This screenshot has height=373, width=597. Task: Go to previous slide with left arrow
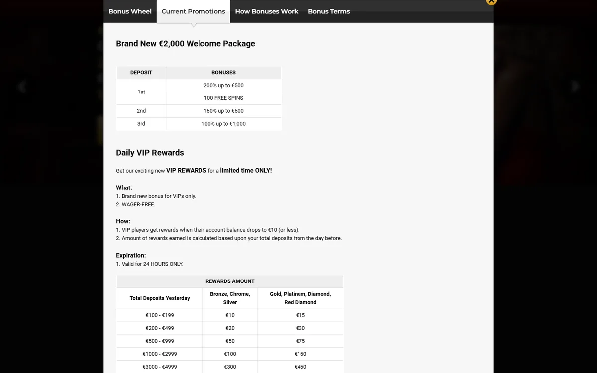(21, 87)
